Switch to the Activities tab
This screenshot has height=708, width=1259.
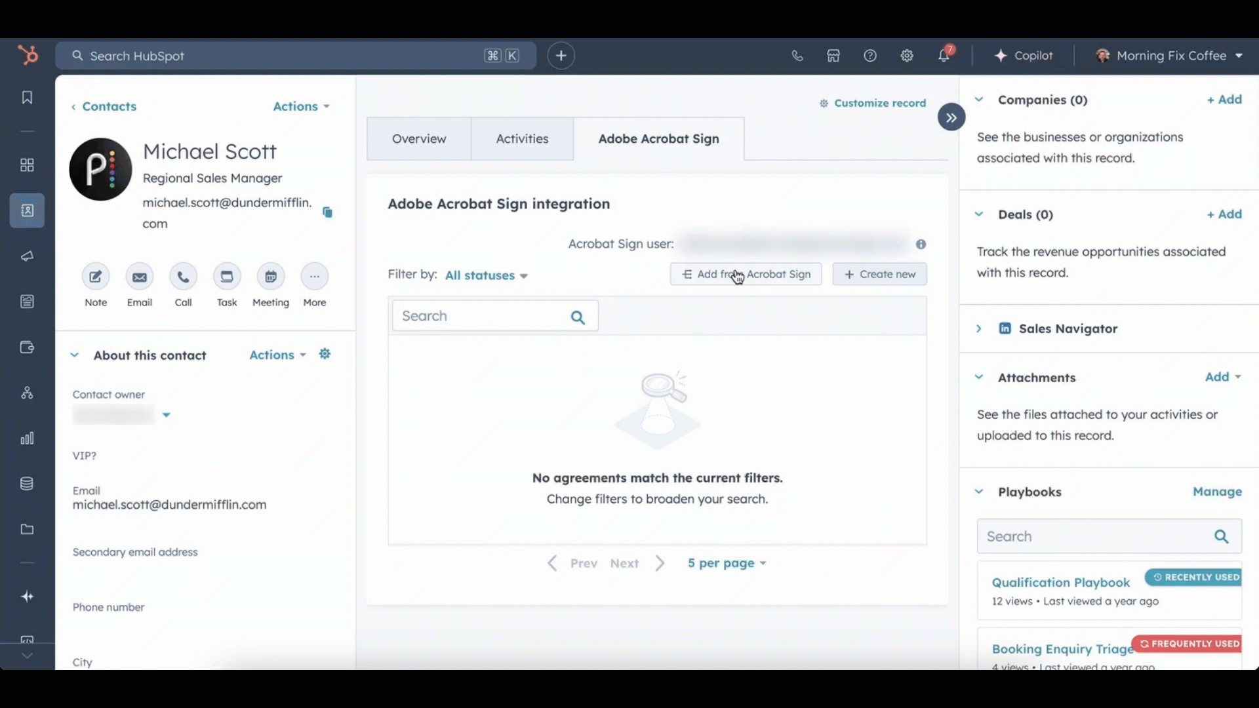(522, 139)
